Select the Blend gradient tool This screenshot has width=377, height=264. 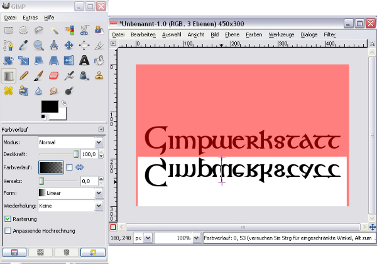pyautogui.click(x=9, y=76)
